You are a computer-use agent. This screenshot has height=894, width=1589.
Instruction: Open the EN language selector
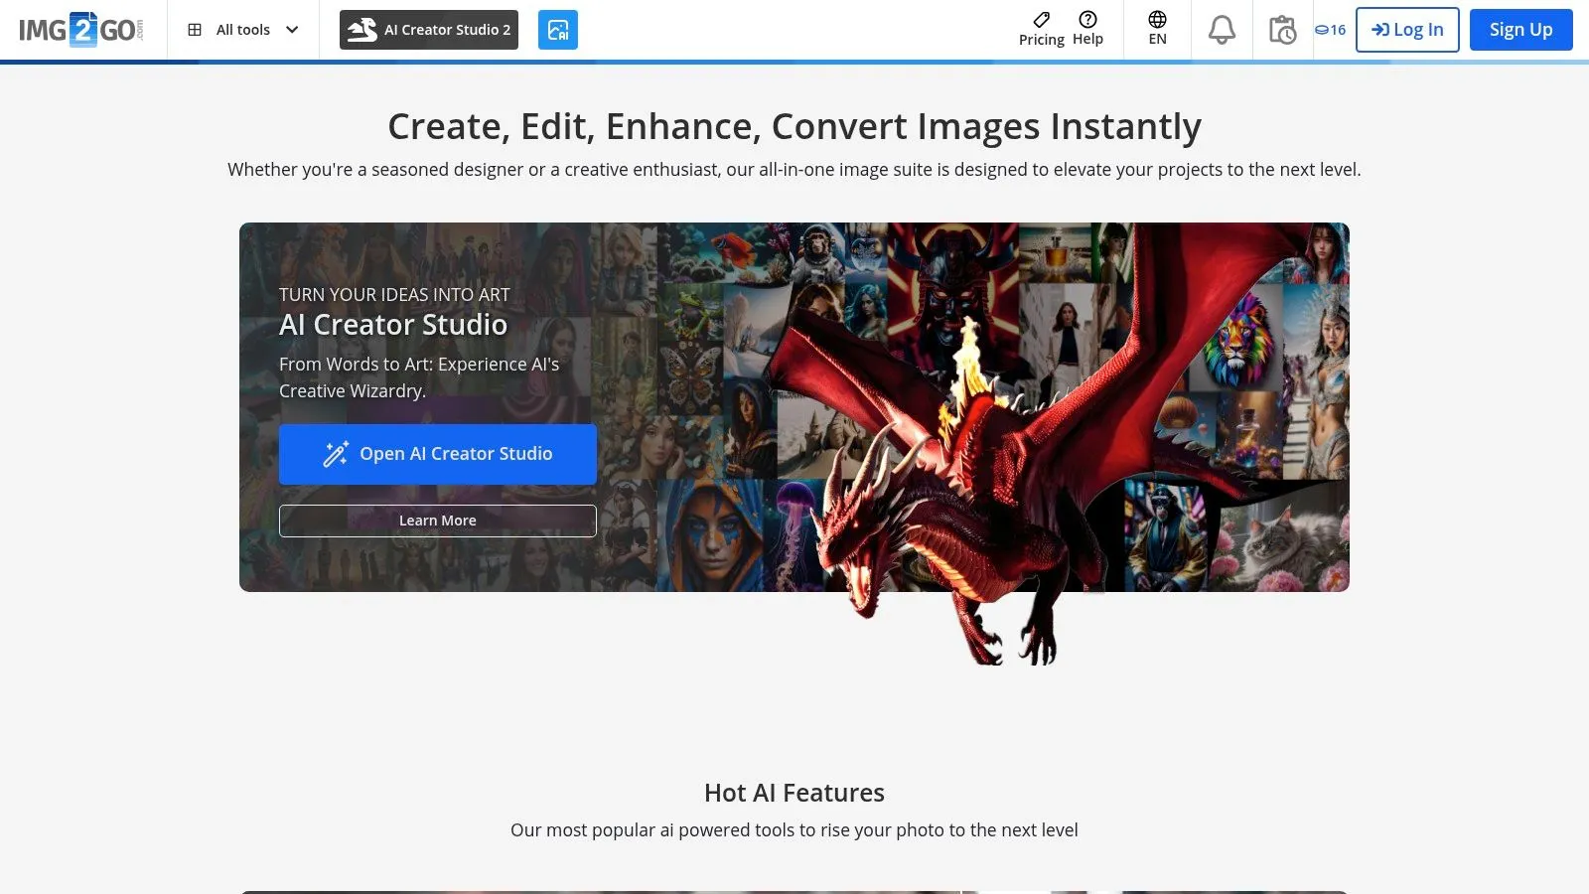1156,29
